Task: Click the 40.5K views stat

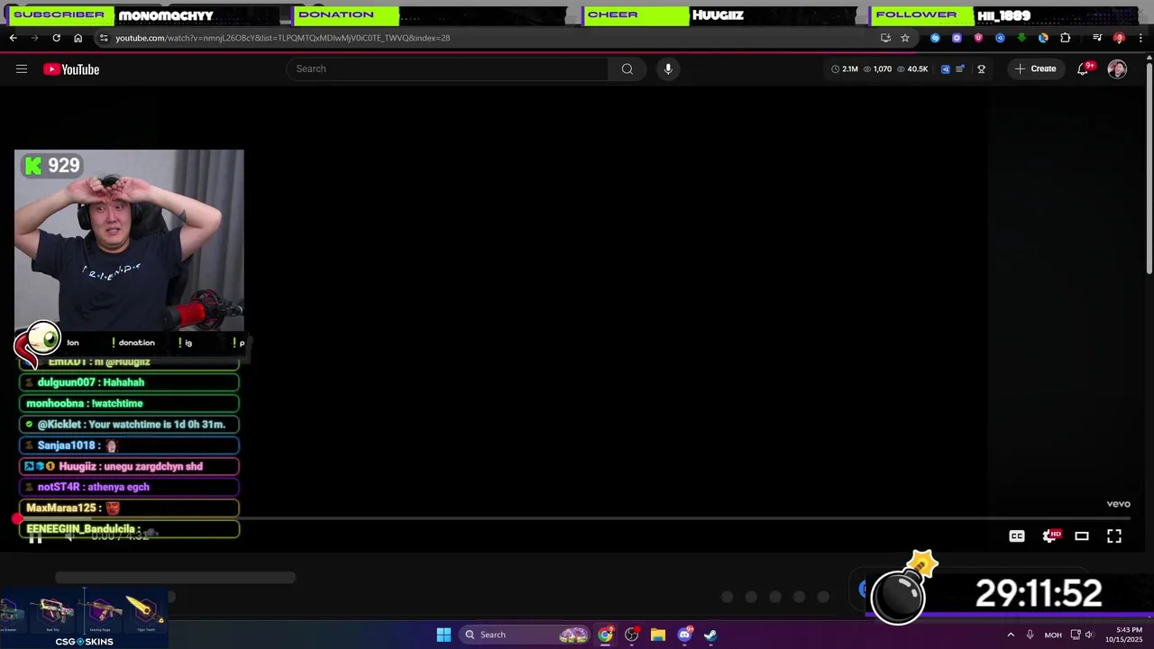Action: coord(912,69)
